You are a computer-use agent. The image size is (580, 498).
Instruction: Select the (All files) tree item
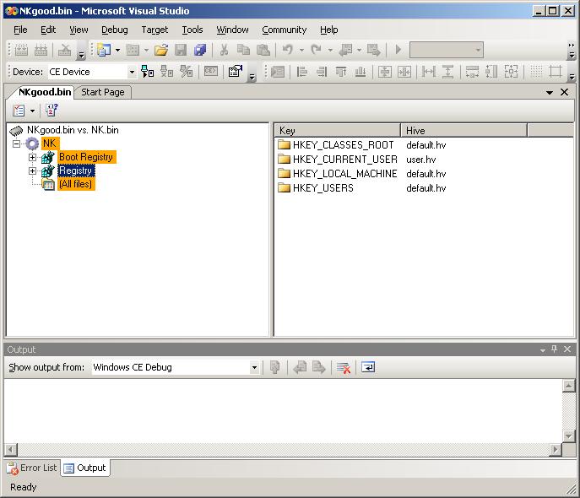click(x=76, y=184)
